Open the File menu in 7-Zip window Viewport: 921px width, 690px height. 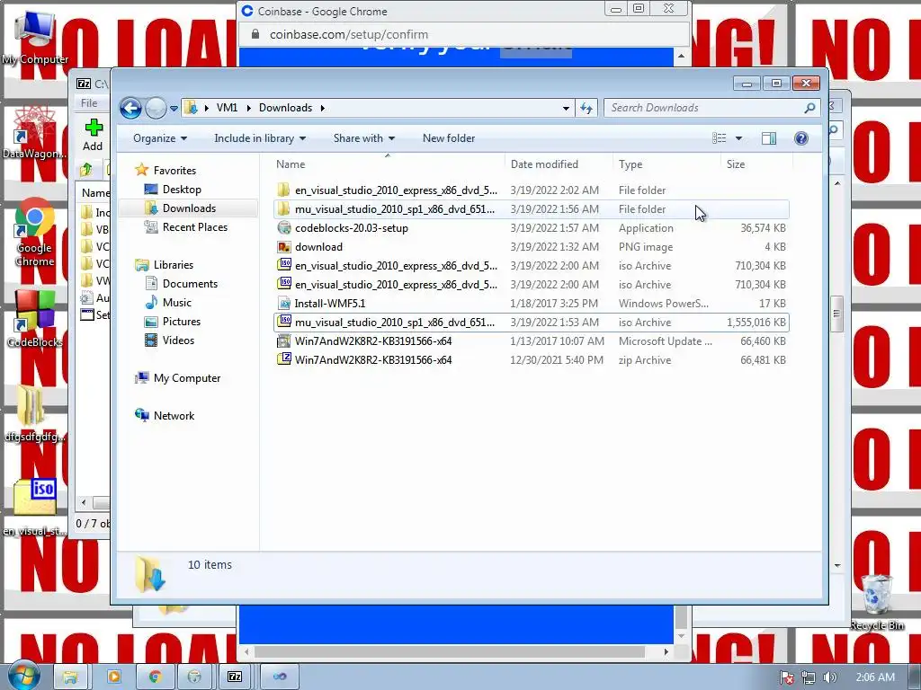point(89,103)
